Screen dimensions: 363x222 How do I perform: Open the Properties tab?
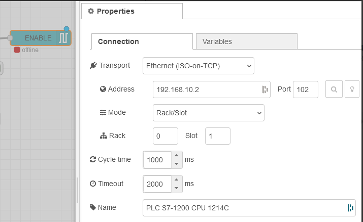pos(131,11)
